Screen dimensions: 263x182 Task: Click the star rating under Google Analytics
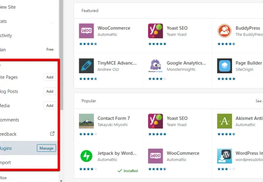pyautogui.click(x=157, y=79)
